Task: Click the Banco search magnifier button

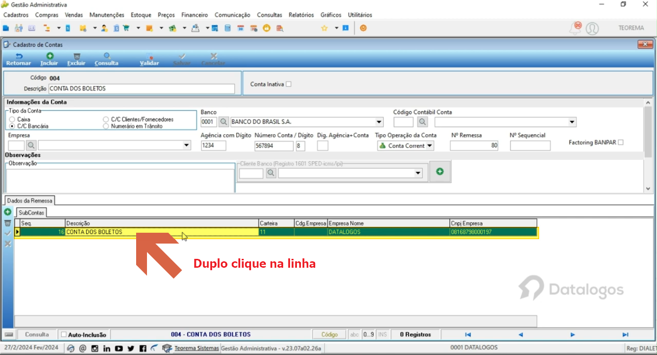Action: point(223,122)
